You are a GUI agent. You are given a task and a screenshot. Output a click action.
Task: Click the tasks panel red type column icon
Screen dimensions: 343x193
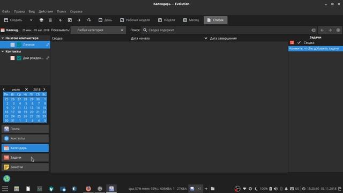tap(292, 42)
